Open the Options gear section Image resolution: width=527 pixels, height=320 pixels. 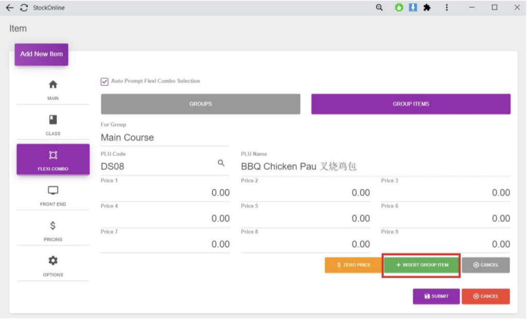click(52, 265)
